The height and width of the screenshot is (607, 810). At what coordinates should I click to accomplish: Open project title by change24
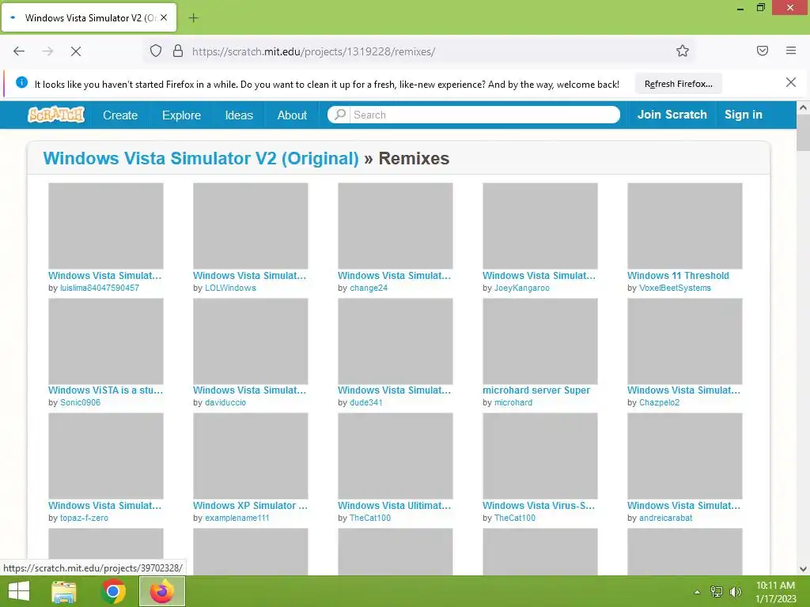click(x=394, y=276)
